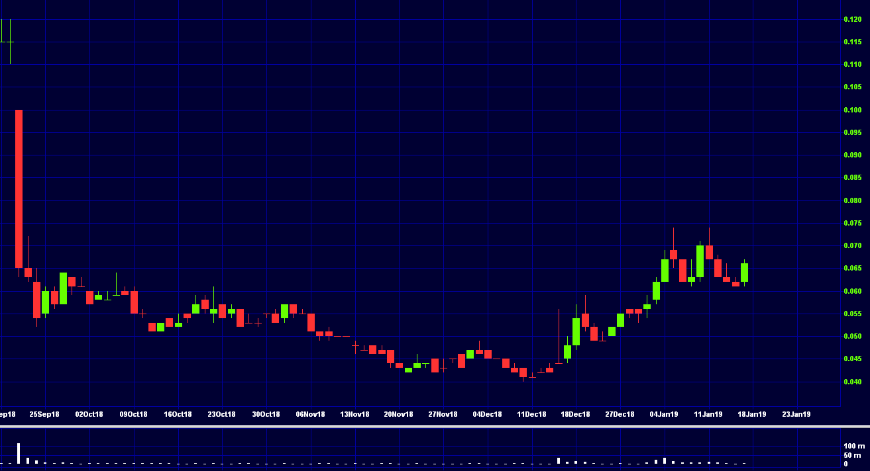Click the 20Nov18 date label
Image resolution: width=870 pixels, height=471 pixels.
pos(399,414)
